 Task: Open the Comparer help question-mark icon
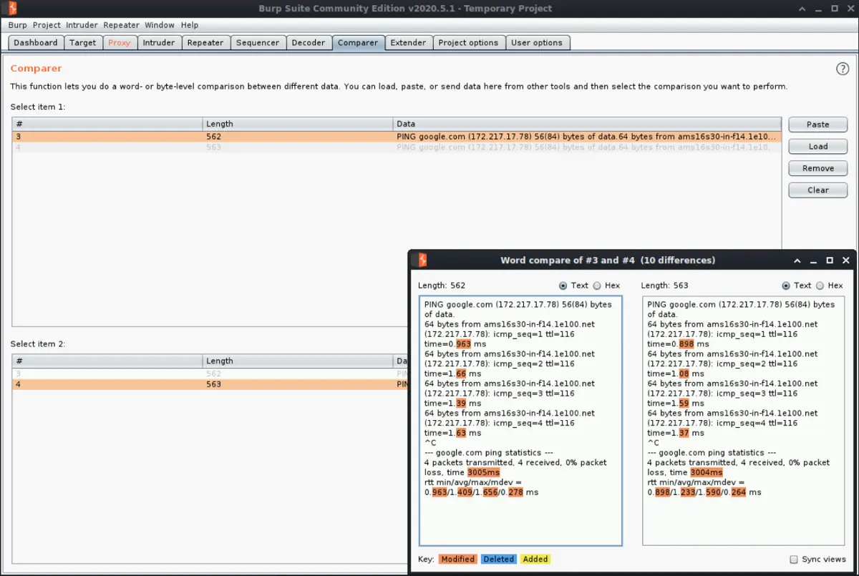coord(842,69)
